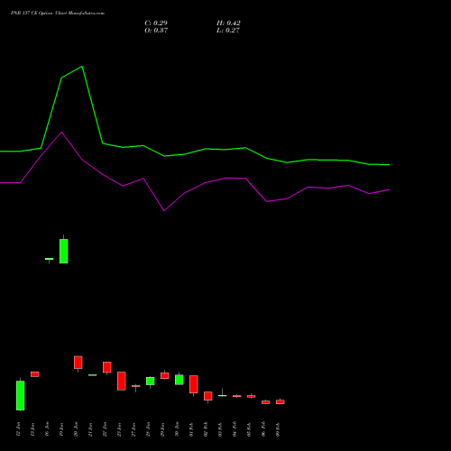Click the open value O: 0.37
The height and width of the screenshot is (451, 451).
tap(156, 31)
